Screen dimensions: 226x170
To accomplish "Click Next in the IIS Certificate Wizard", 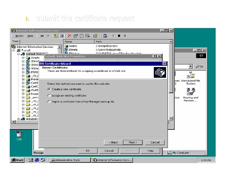I will click(x=133, y=142).
